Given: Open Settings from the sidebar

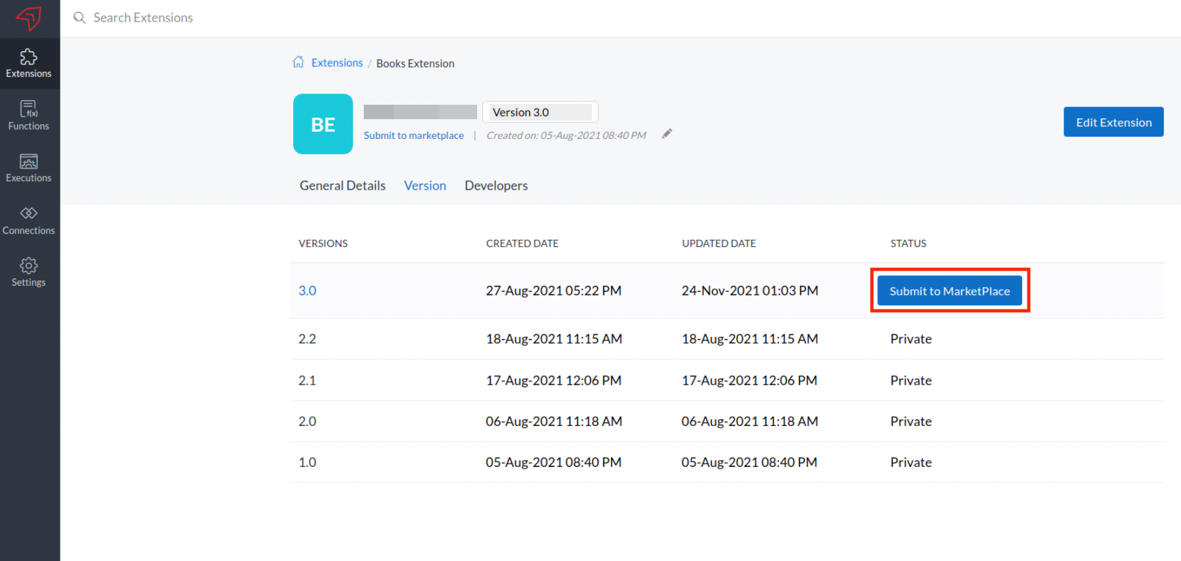Looking at the screenshot, I should point(29,273).
